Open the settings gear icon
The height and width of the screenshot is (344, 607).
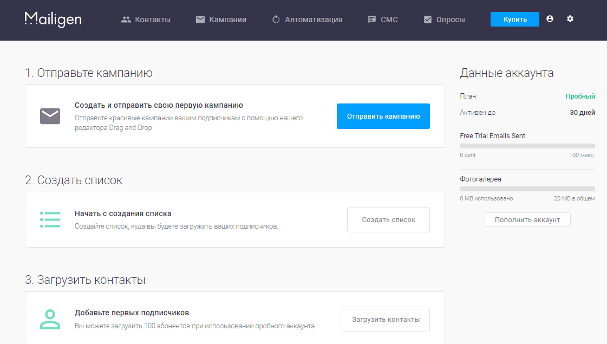570,18
